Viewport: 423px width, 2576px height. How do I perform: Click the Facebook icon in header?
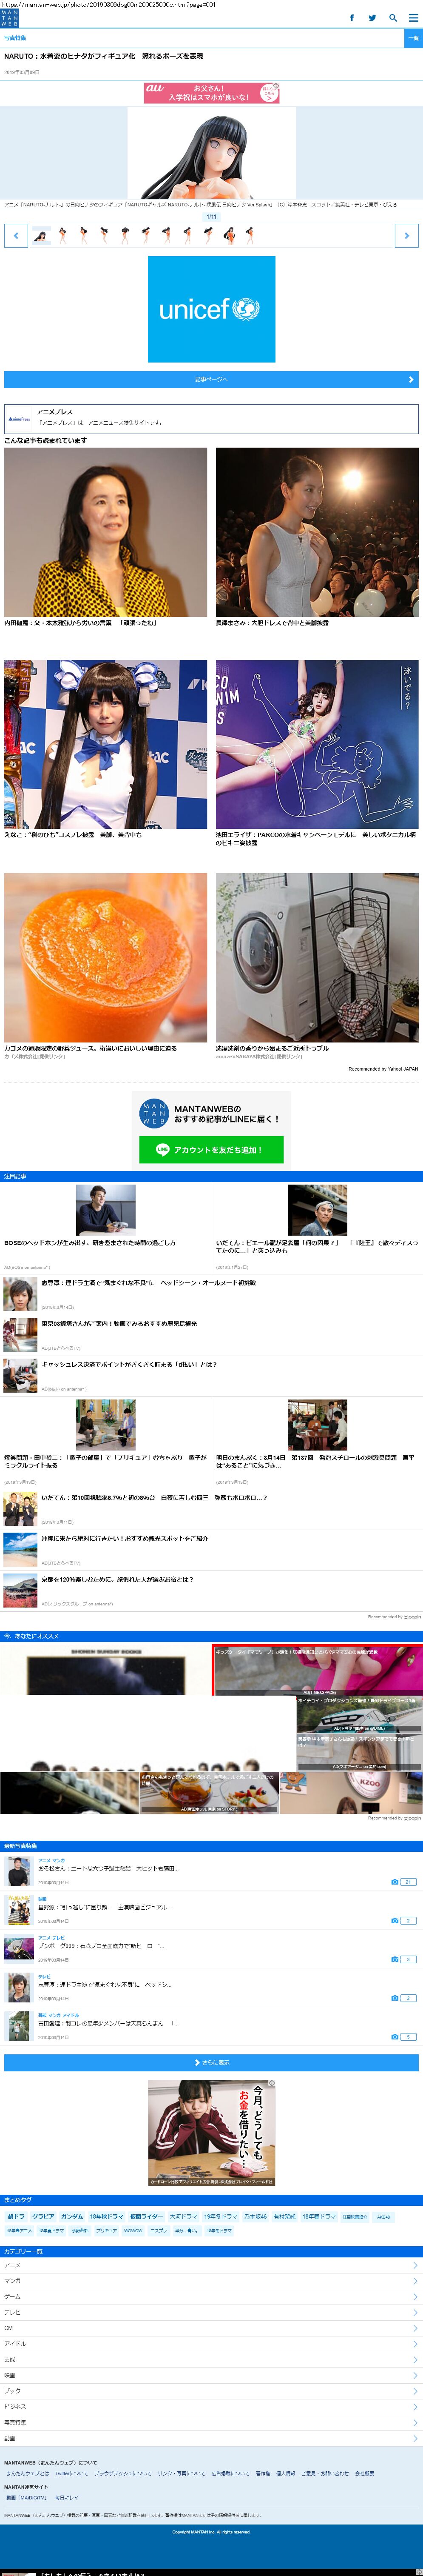(x=351, y=18)
